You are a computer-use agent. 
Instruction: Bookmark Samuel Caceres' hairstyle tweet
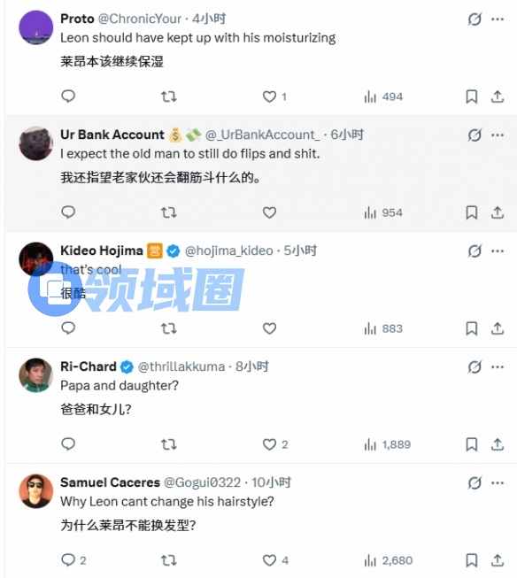pos(472,560)
